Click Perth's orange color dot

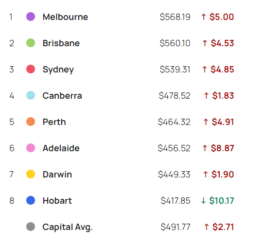pyautogui.click(x=31, y=122)
